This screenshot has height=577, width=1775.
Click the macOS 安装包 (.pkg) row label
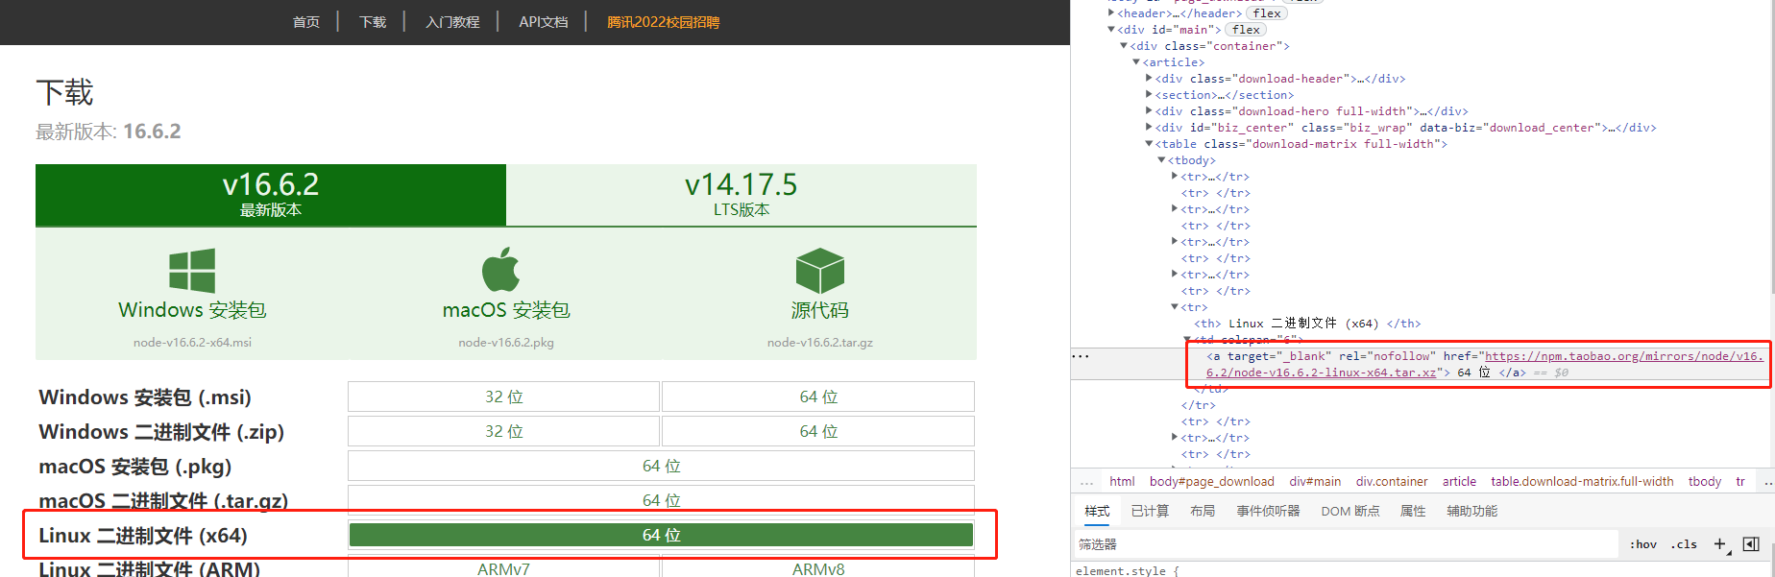tap(135, 467)
